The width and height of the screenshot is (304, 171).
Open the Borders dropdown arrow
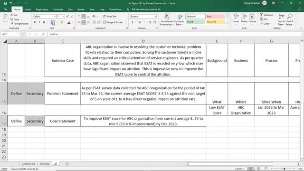pos(56,22)
